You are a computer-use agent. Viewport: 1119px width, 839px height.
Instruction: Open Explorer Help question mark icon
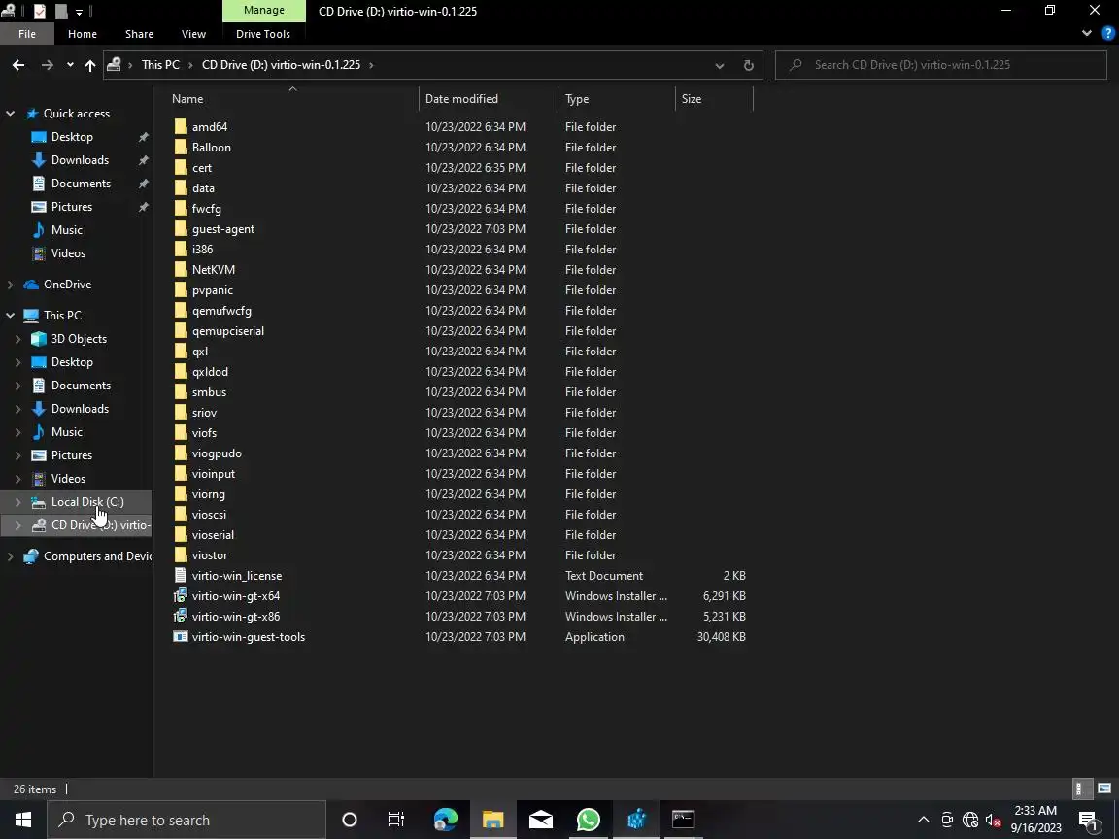pos(1107,34)
